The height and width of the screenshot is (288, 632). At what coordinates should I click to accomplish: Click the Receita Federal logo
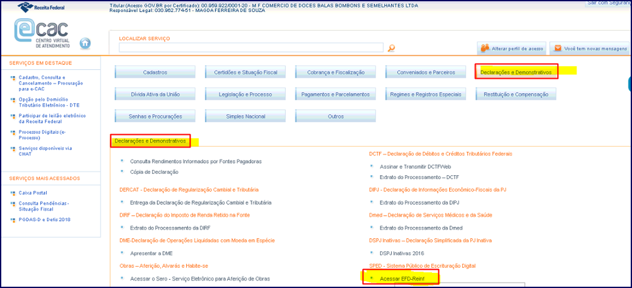tap(42, 7)
